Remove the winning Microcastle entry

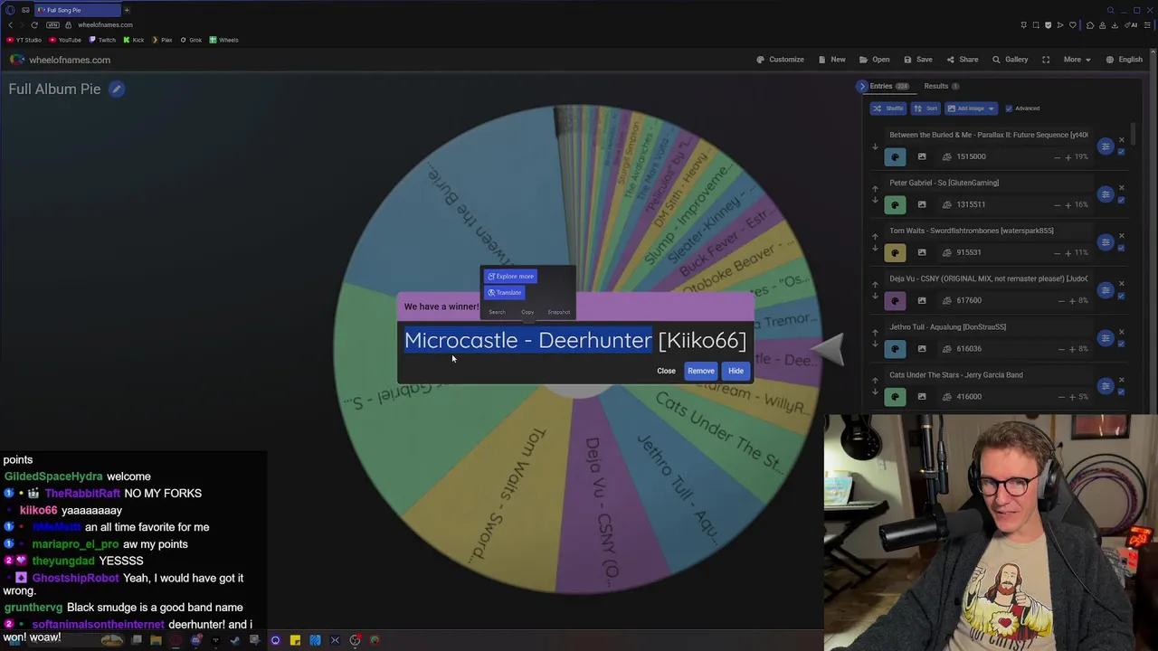click(x=701, y=371)
